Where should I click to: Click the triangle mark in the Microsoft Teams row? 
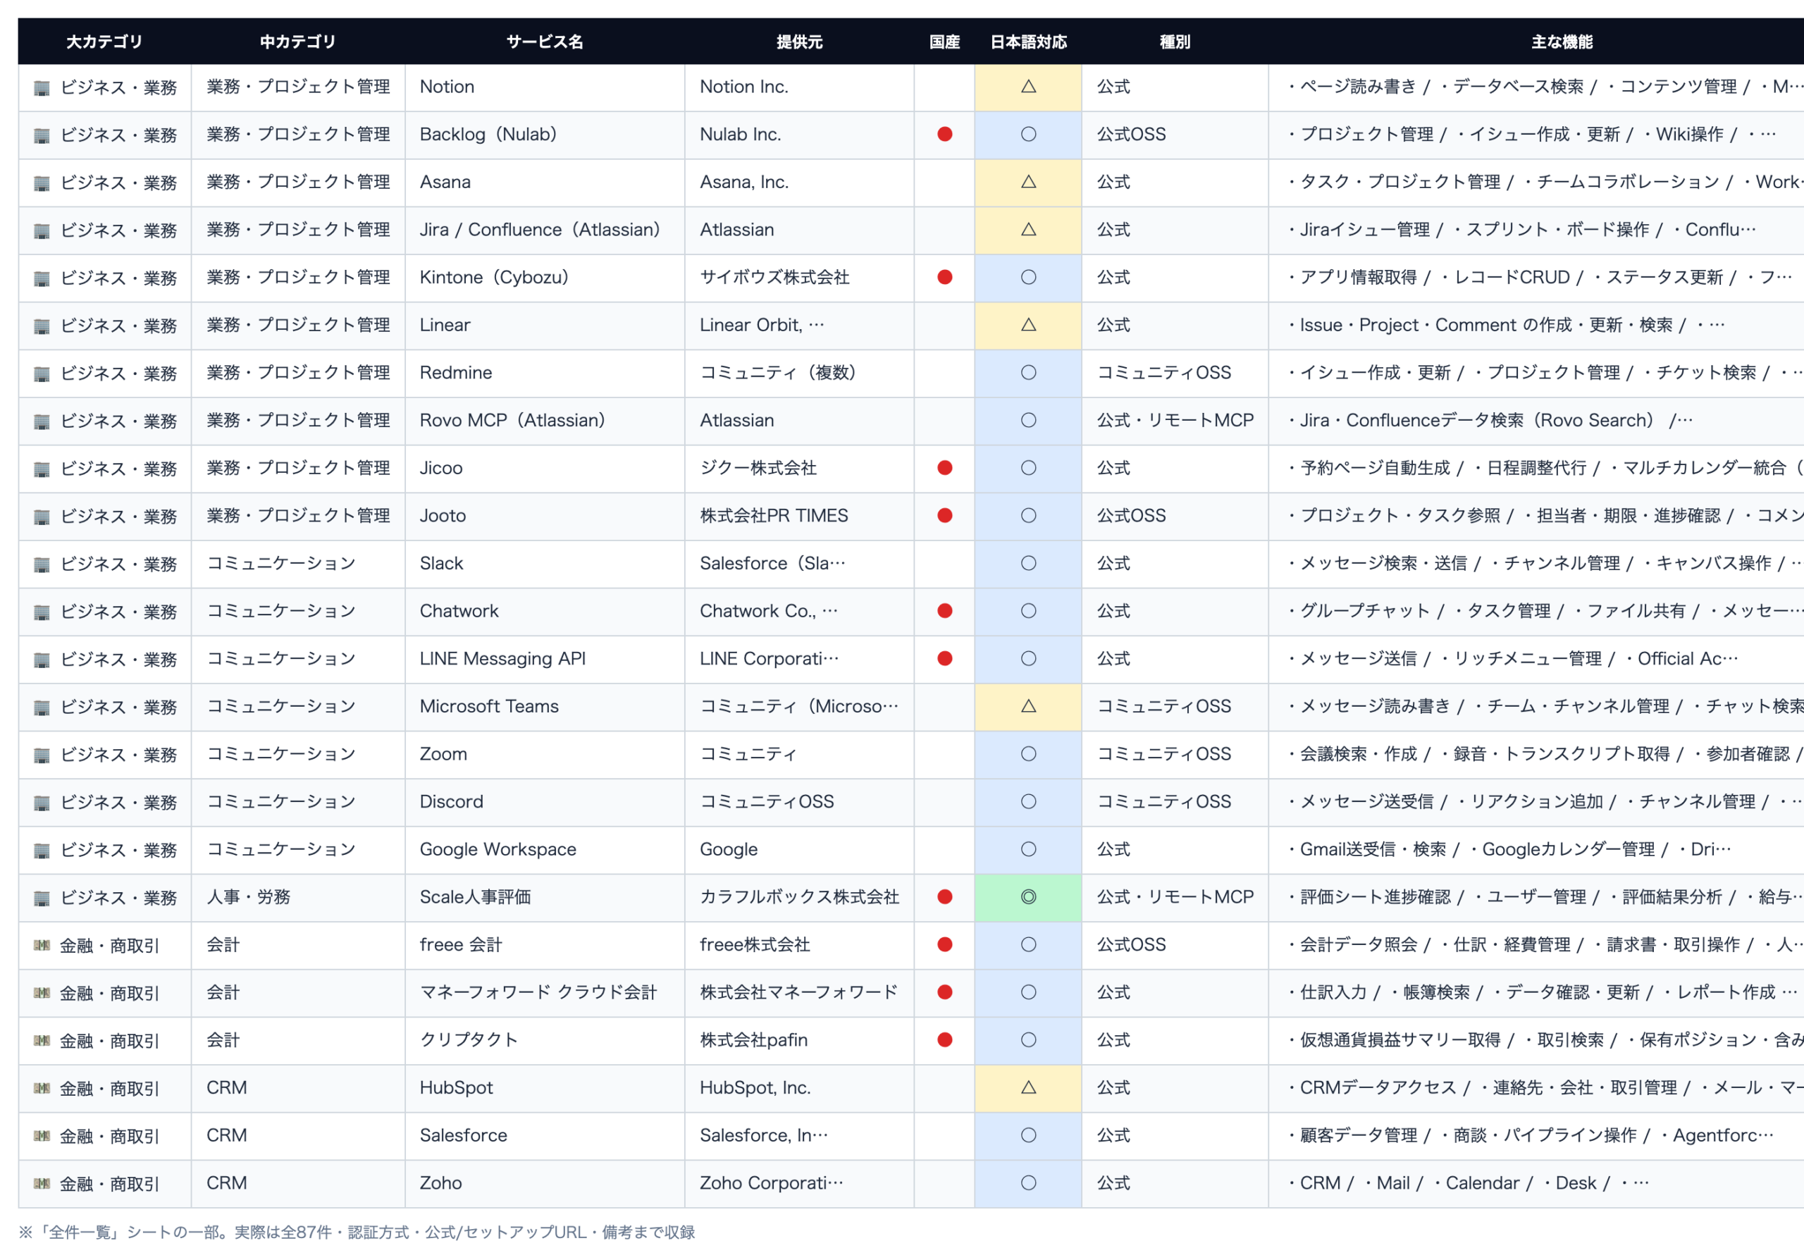point(1027,706)
